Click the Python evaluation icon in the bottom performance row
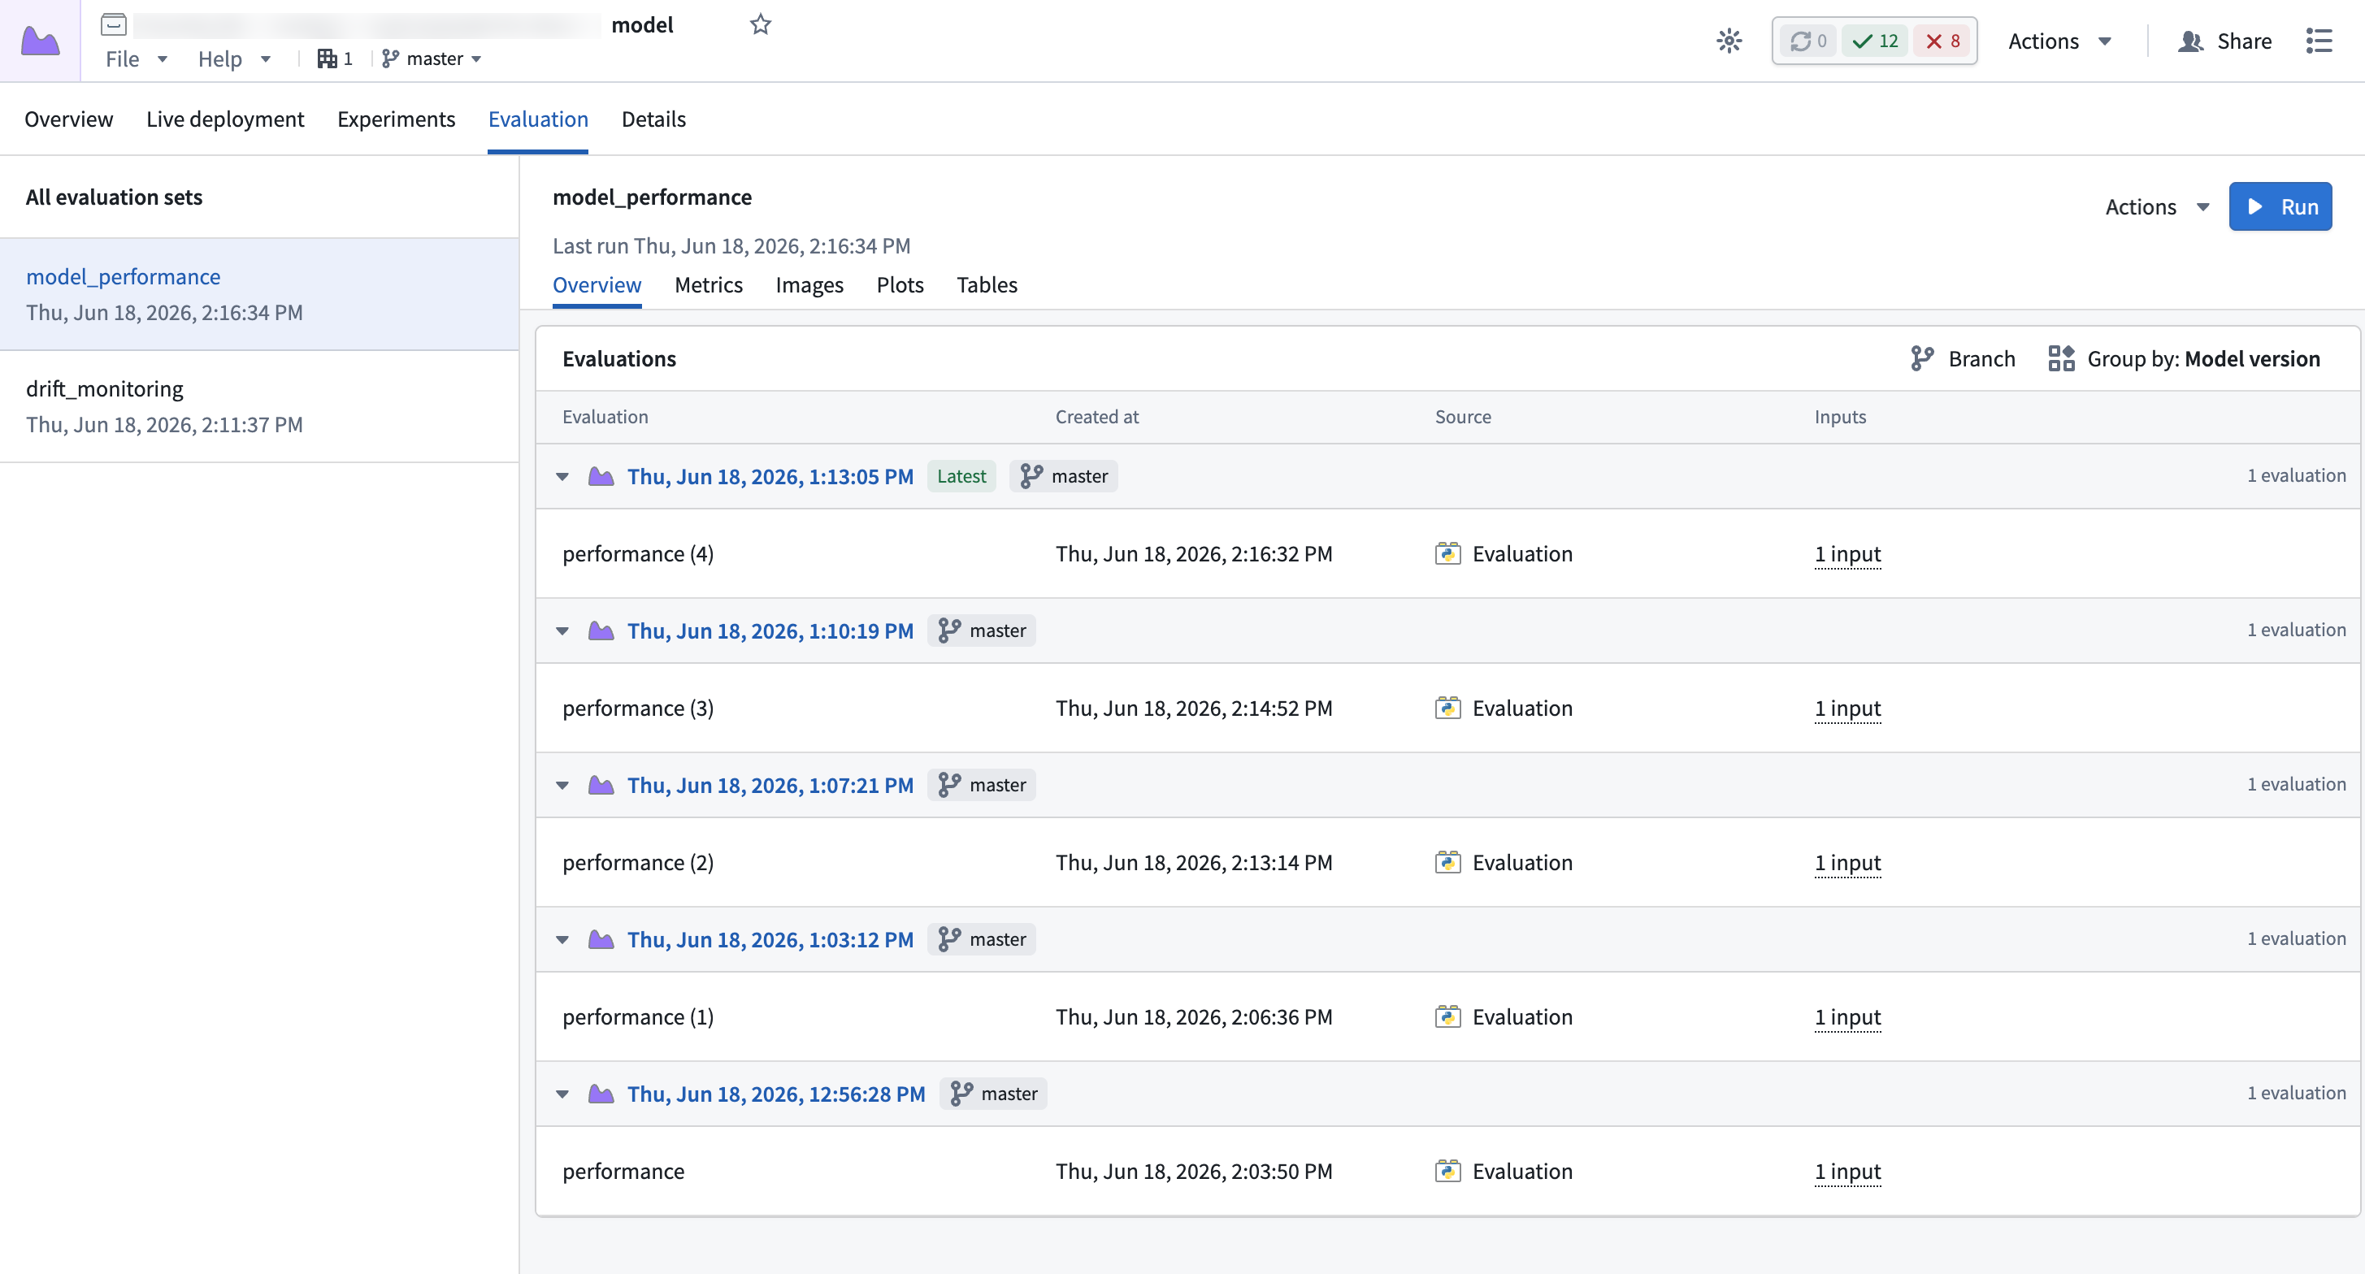Viewport: 2365px width, 1274px height. coord(1447,1170)
